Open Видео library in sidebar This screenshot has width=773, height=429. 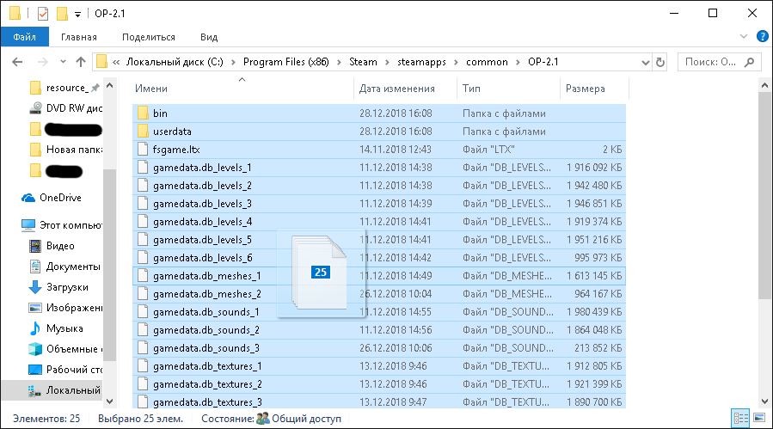tap(53, 246)
